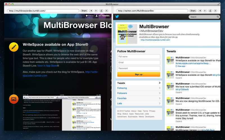Click the Twitter bird logo
The image size is (225, 140).
click(x=117, y=17)
